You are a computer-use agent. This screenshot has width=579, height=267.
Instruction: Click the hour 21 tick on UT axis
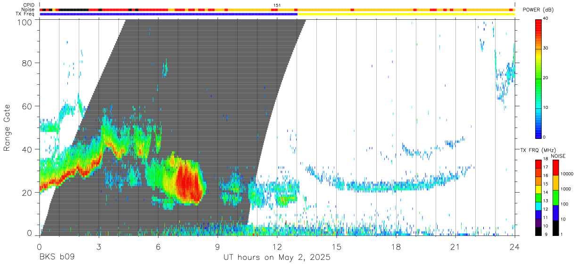455,246
